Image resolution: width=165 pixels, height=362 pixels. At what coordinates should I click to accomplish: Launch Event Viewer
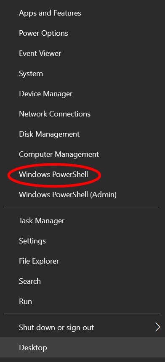pyautogui.click(x=82, y=53)
